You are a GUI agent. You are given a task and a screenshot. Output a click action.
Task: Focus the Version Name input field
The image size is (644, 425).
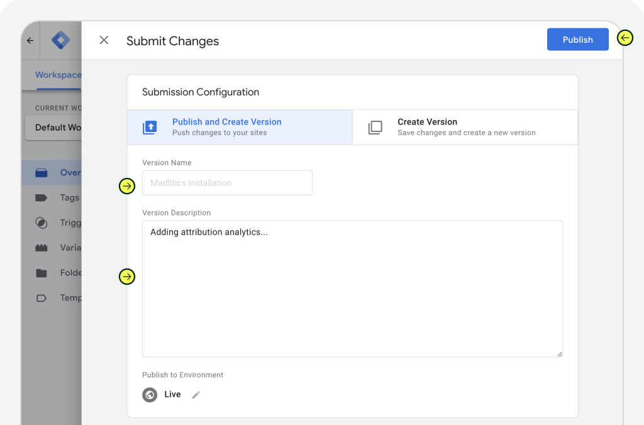coord(227,183)
